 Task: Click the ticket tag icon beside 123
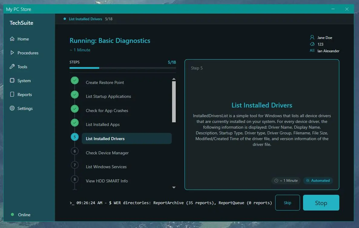(312, 44)
